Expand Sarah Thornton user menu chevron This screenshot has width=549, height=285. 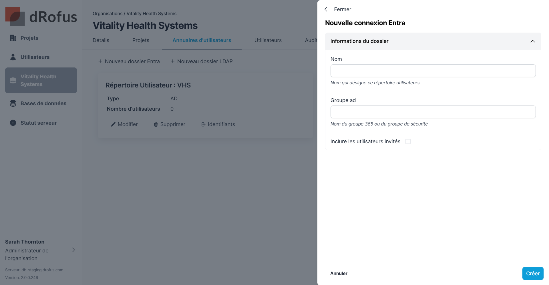(73, 250)
